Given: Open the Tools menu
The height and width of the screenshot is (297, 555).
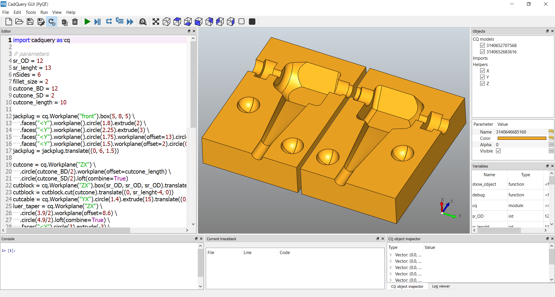Looking at the screenshot, I should [31, 12].
